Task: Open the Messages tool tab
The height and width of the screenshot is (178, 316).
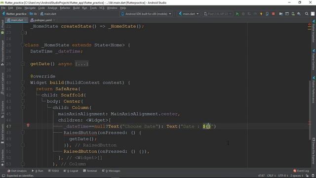Action: [x=111, y=171]
